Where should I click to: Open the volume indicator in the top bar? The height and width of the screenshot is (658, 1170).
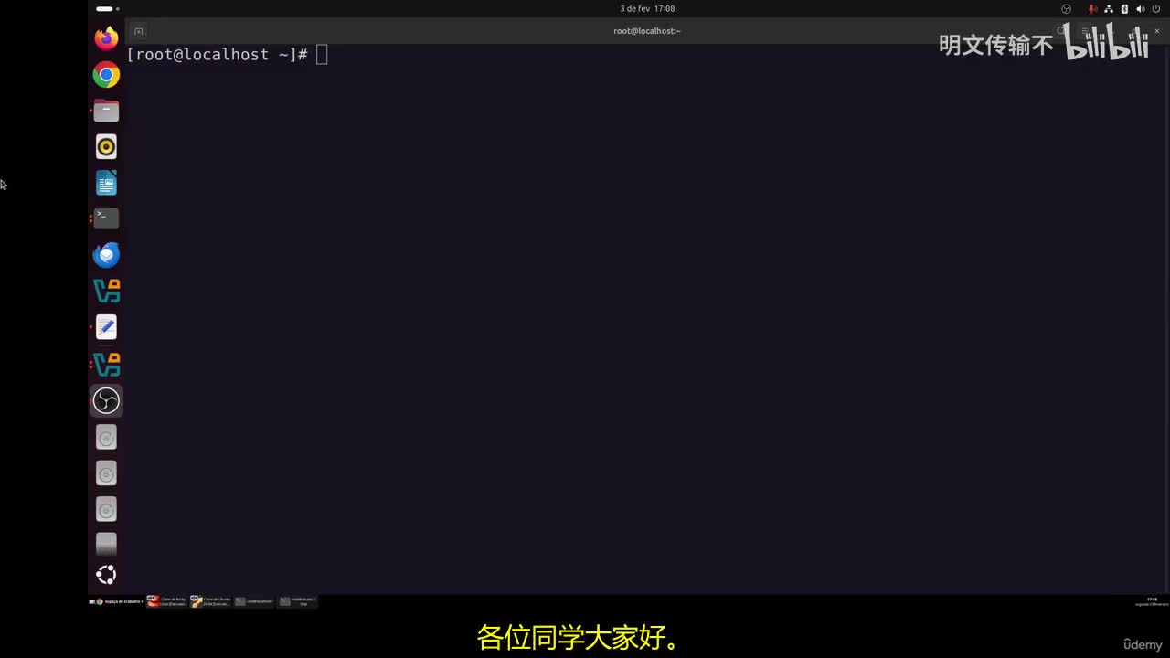point(1140,9)
